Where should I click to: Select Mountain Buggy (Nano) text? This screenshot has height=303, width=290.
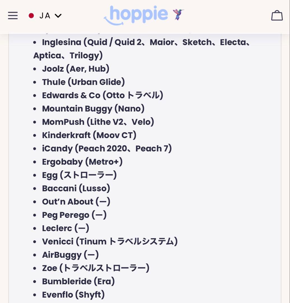coord(92,108)
